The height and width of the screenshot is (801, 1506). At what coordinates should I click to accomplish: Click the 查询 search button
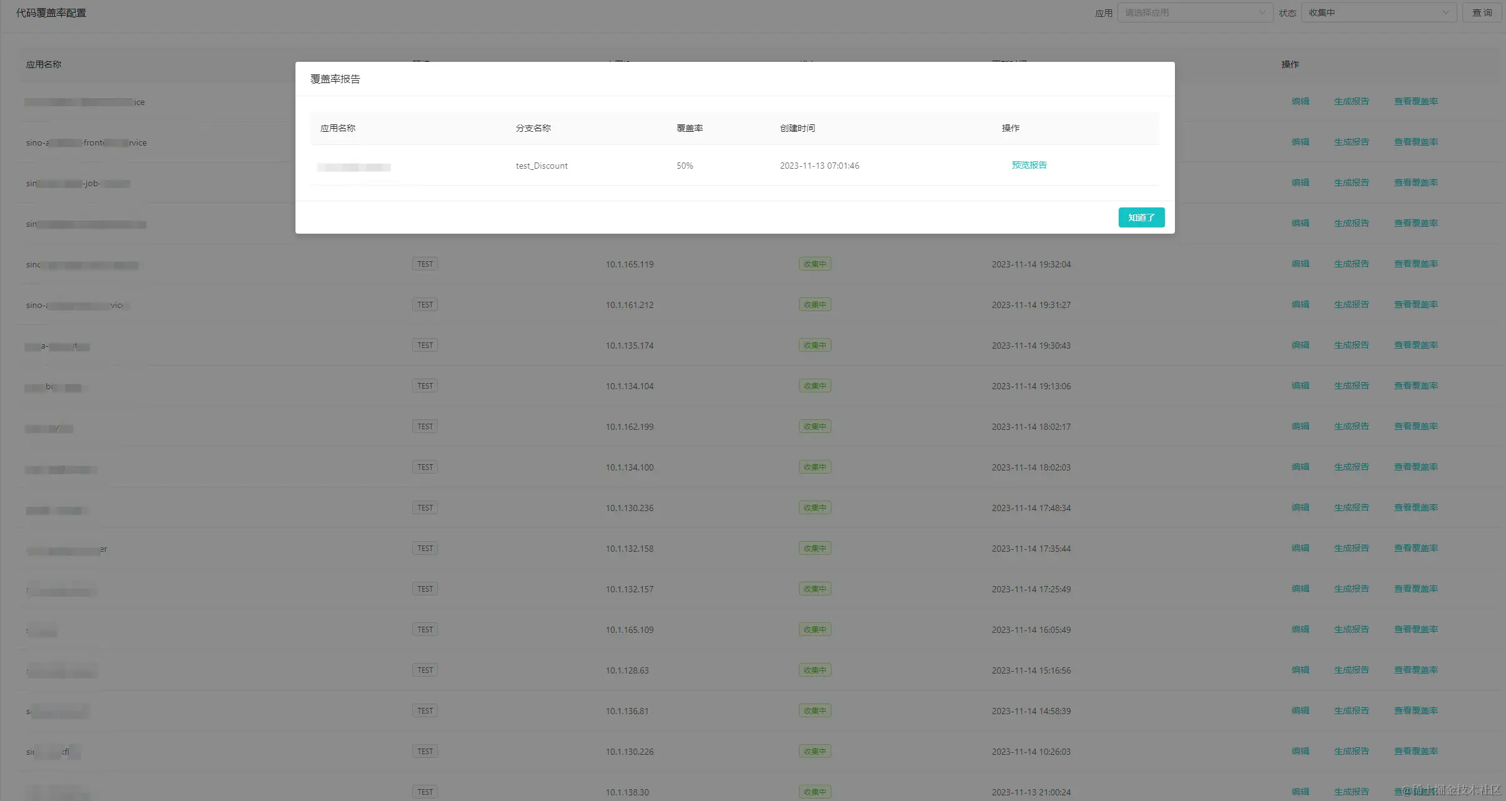point(1482,12)
